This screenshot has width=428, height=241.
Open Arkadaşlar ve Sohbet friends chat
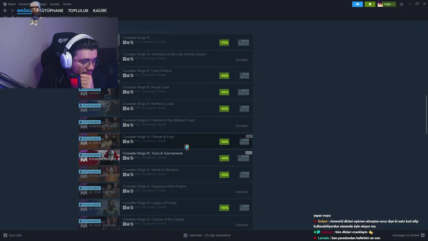pyautogui.click(x=406, y=235)
